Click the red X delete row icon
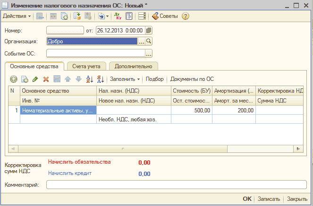The width and height of the screenshot is (313, 206). [x=46, y=79]
